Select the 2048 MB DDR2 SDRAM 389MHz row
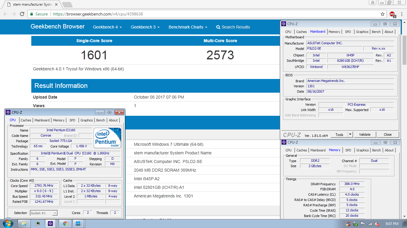 click(165, 170)
